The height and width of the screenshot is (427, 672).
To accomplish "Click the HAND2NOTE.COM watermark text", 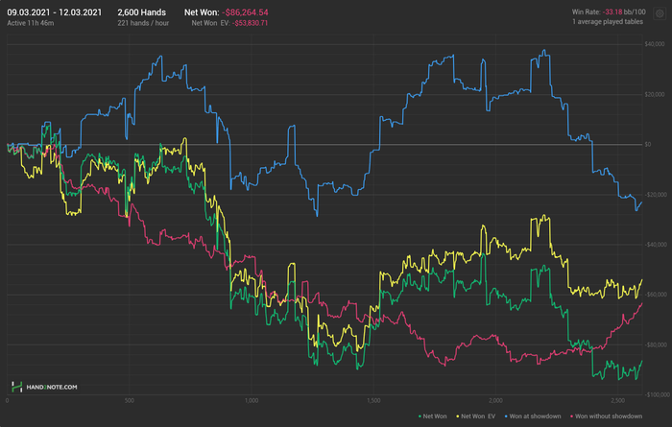I will tap(51, 387).
